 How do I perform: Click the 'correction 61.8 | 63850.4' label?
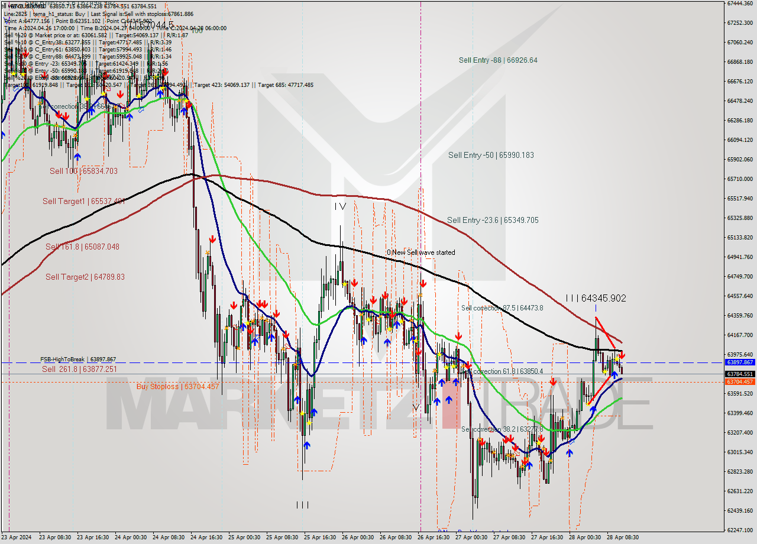[509, 371]
